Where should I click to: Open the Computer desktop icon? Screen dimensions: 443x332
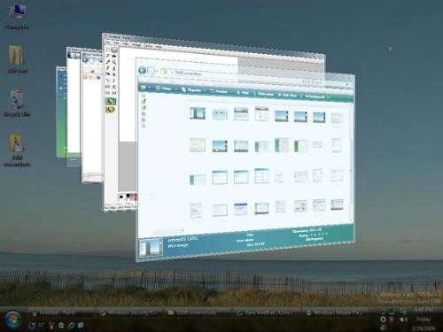tap(18, 16)
